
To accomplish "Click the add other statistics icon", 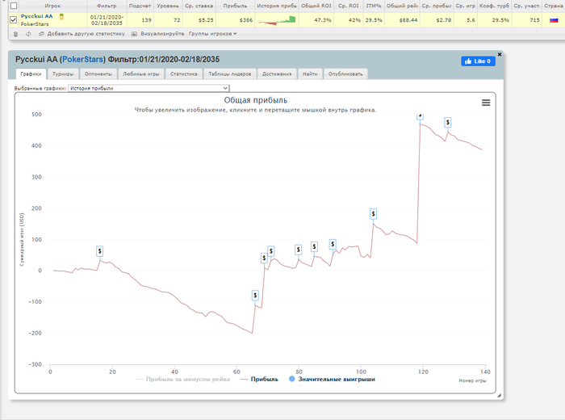I will [41, 34].
